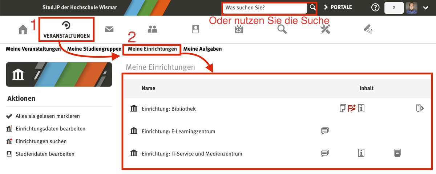Open forum icon for E-Learningzentrum

[324, 131]
